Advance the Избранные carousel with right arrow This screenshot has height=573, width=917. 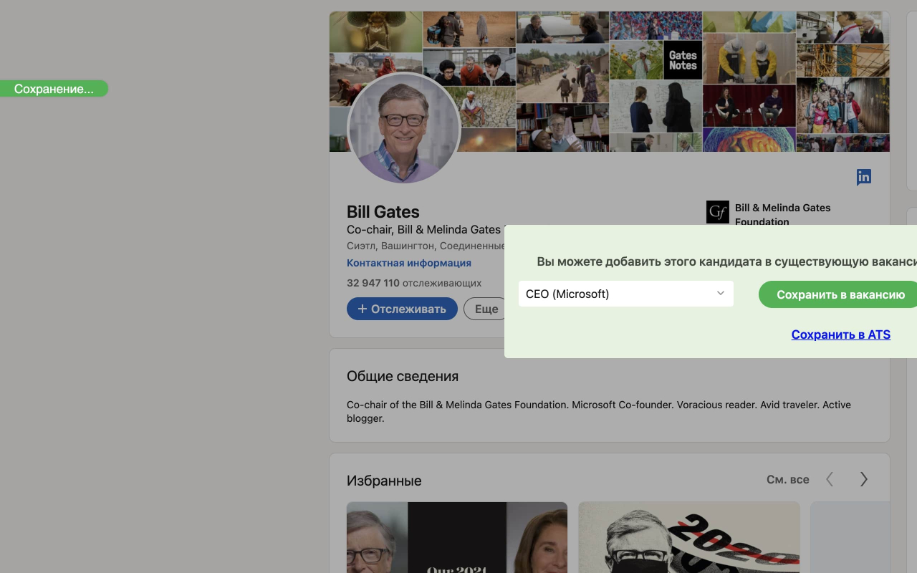pyautogui.click(x=863, y=478)
